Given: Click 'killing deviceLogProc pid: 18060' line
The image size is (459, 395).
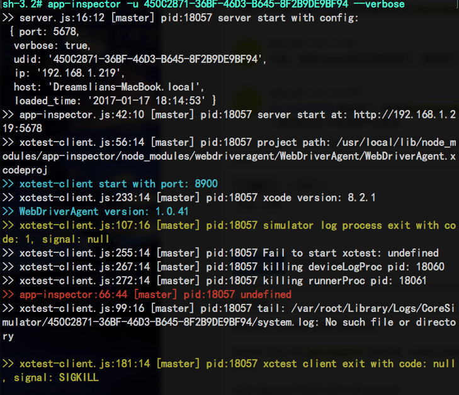Looking at the screenshot, I should [x=224, y=267].
